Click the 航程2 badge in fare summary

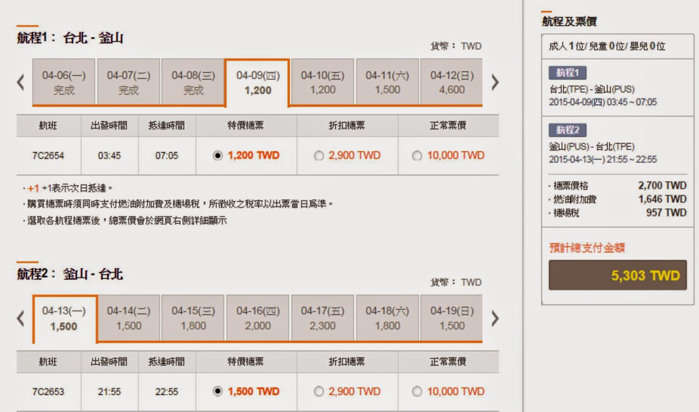567,130
